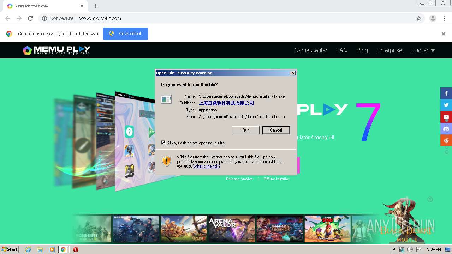This screenshot has width=452, height=254.
Task: Close the www.microvirt.com tab
Action: pyautogui.click(x=82, y=6)
